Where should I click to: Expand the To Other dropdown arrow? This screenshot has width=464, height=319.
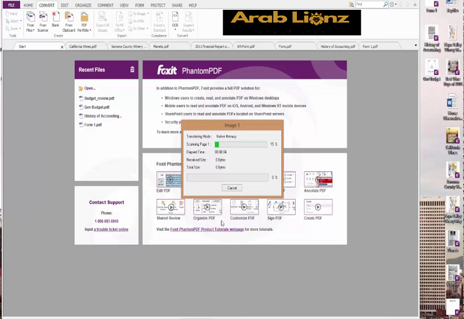[147, 28]
